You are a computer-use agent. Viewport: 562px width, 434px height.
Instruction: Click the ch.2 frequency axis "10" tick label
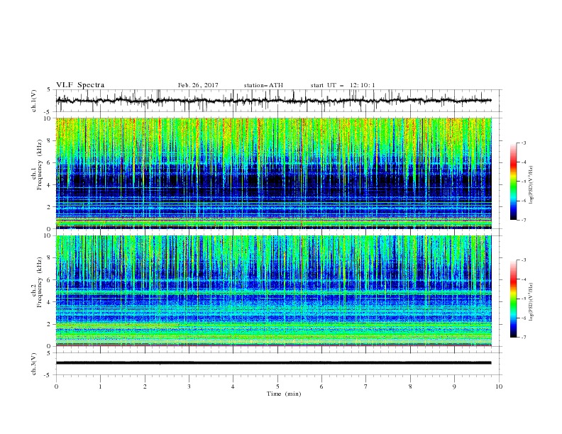point(48,235)
